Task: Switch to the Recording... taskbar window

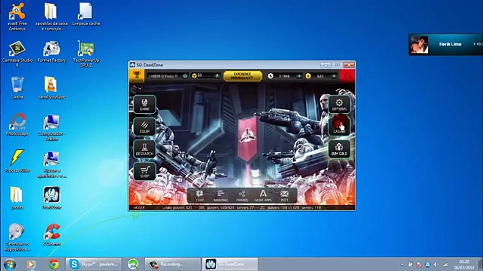Action: 173,264
